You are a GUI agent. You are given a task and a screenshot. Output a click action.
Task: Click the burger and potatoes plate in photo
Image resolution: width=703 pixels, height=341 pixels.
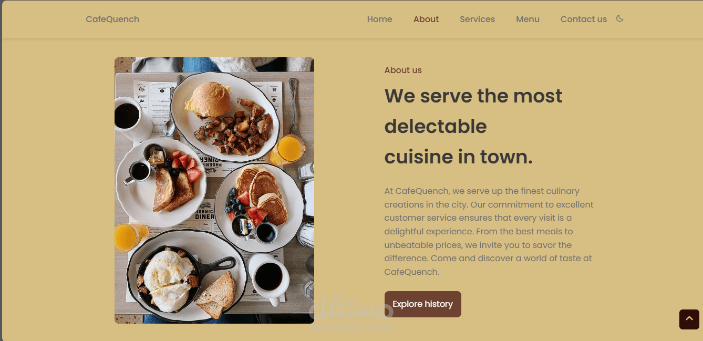(x=225, y=117)
